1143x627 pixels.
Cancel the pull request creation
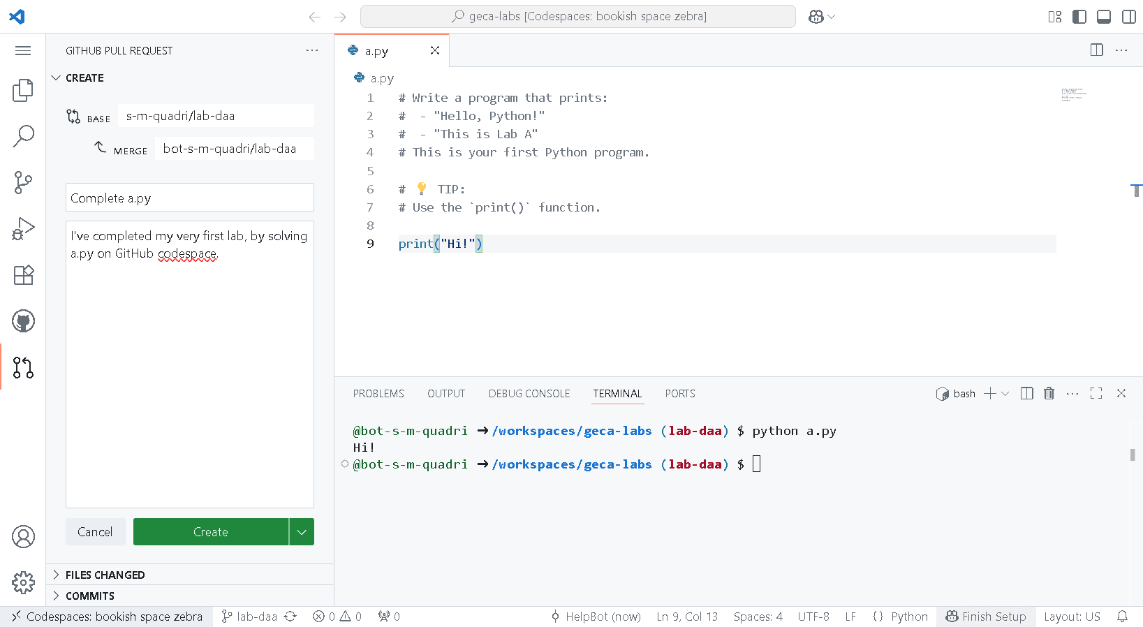click(x=95, y=532)
